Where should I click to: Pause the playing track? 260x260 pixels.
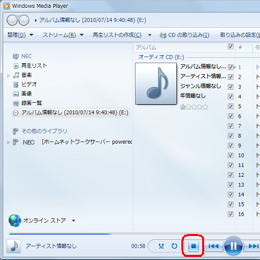(233, 246)
